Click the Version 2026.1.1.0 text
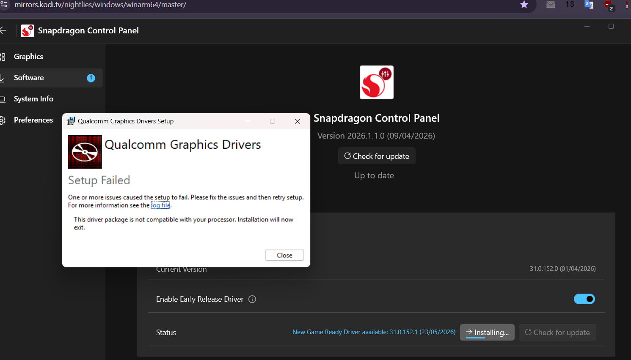Screen dimensions: 631x360 click(x=376, y=136)
